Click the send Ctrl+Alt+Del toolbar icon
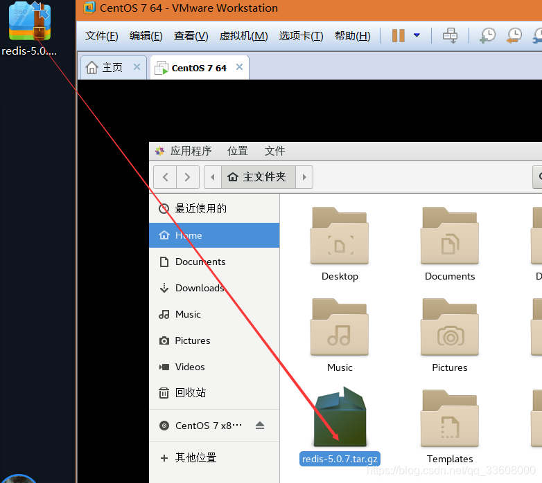 pos(450,35)
